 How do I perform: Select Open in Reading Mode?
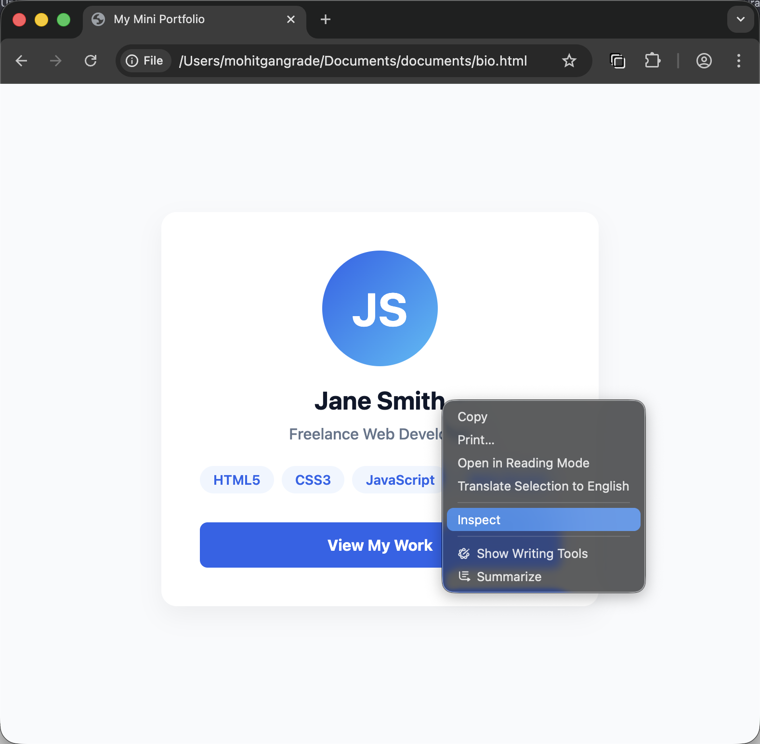543,463
